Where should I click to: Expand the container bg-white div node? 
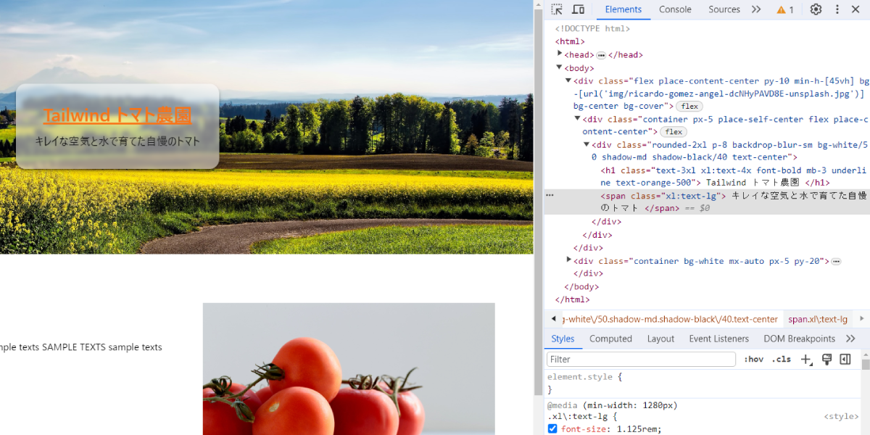(x=569, y=260)
